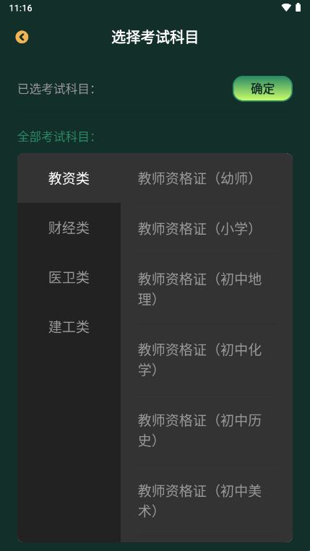Tap the battery status icon
Viewport: 310px width, 551px height.
coord(298,7)
